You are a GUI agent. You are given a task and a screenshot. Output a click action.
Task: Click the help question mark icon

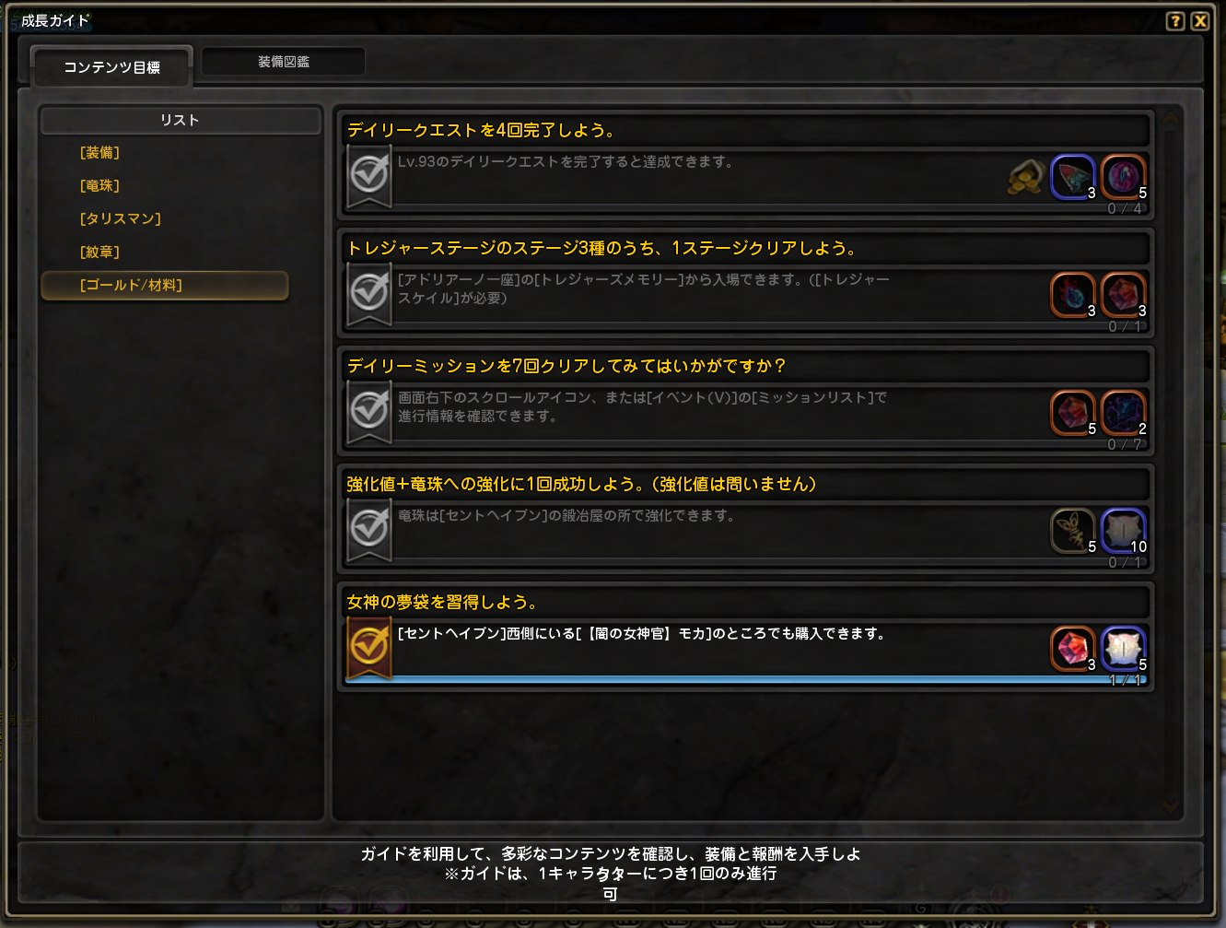click(1174, 21)
